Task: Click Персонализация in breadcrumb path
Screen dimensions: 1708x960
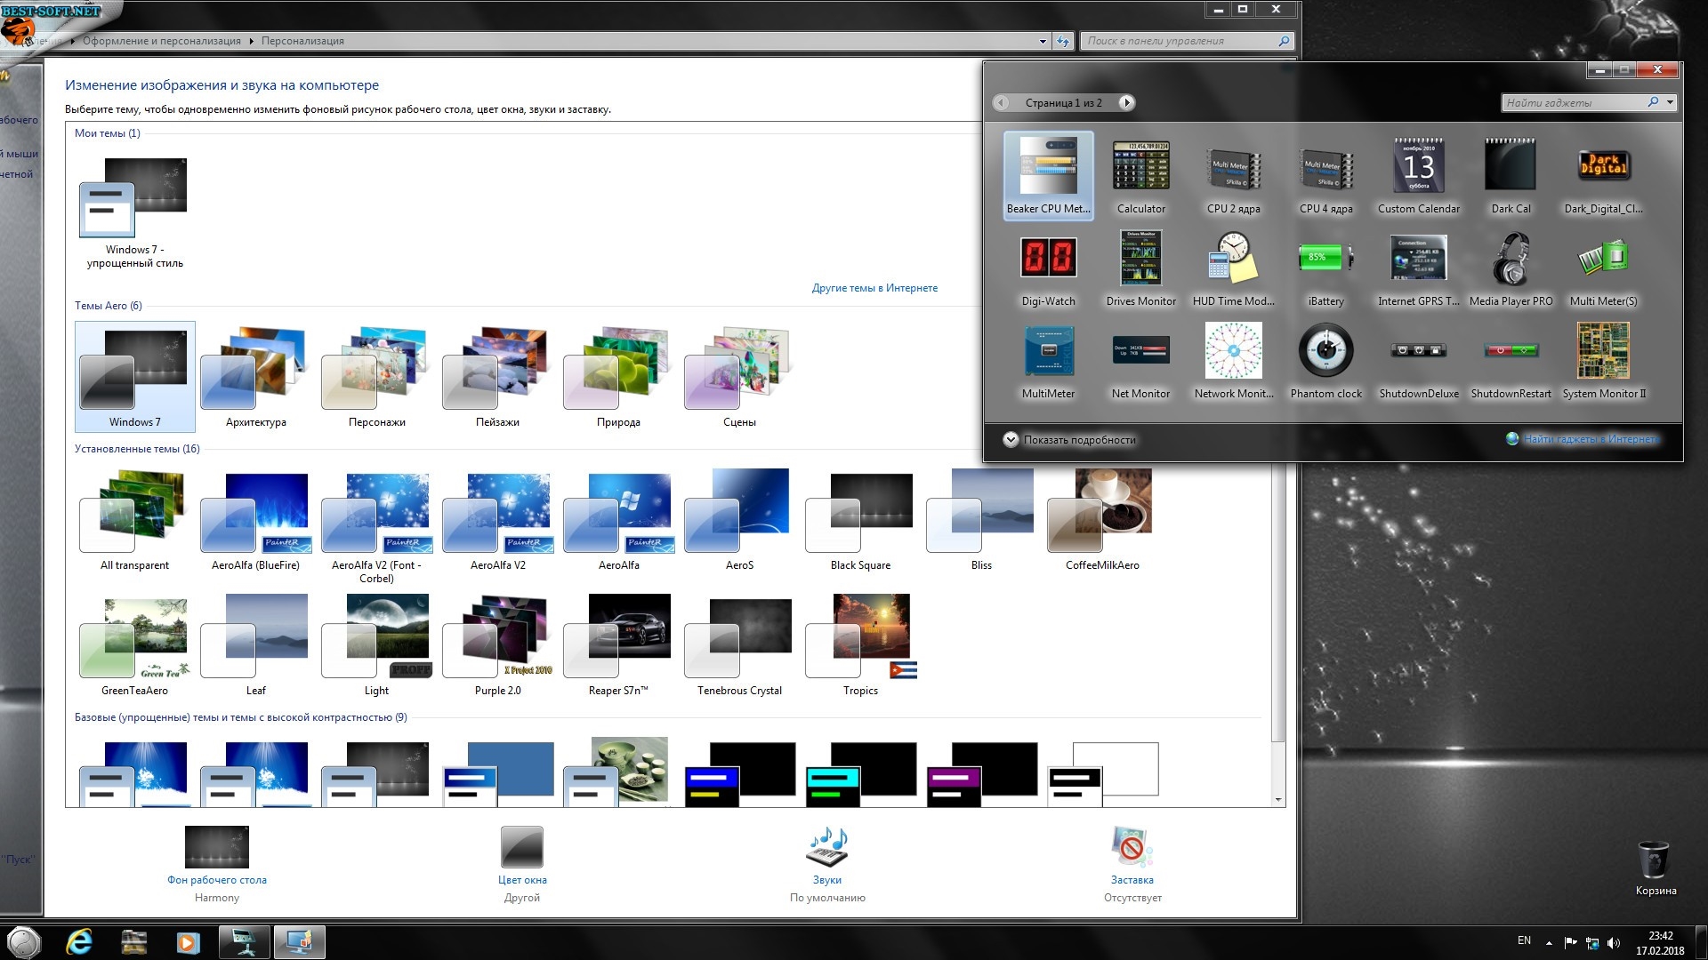Action: pyautogui.click(x=302, y=41)
